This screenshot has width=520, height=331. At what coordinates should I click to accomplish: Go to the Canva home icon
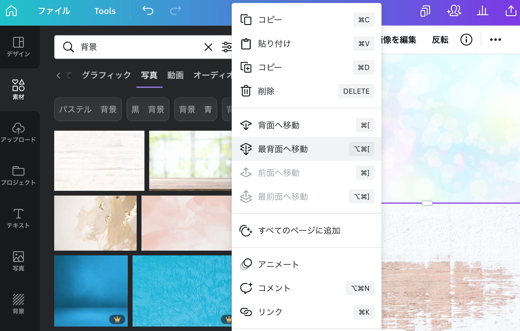click(11, 11)
